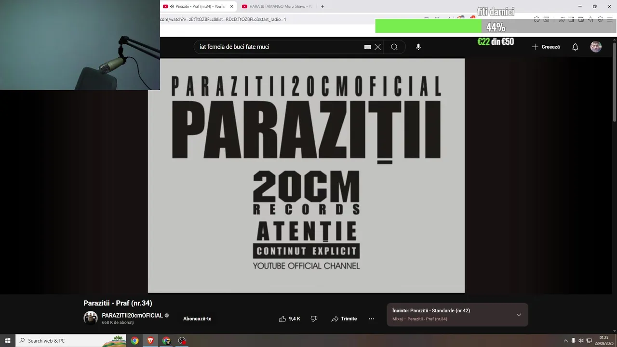Screen dimensions: 617x347
Task: Click the Înainte: Parazitii - Standarde (nr.42) text
Action: (431, 311)
